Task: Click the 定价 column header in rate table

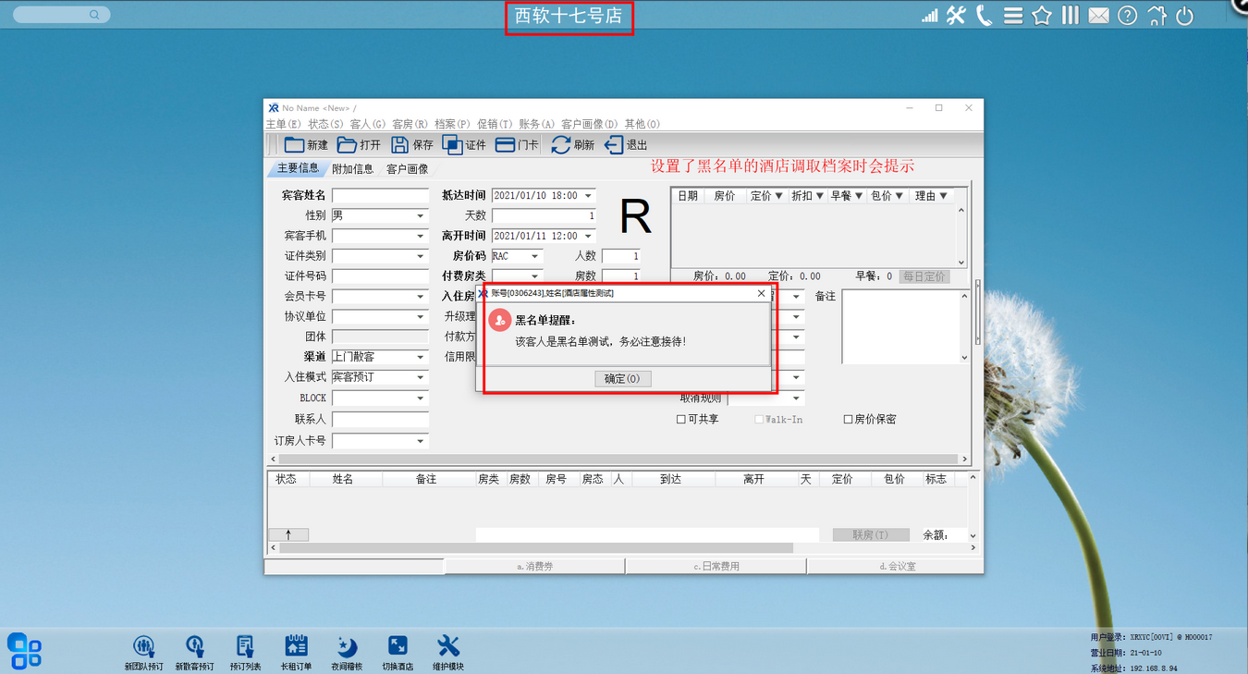Action: click(x=766, y=196)
